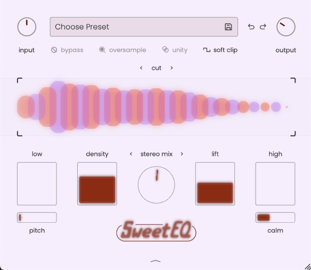Click the high label
The width and height of the screenshot is (311, 270).
click(275, 154)
